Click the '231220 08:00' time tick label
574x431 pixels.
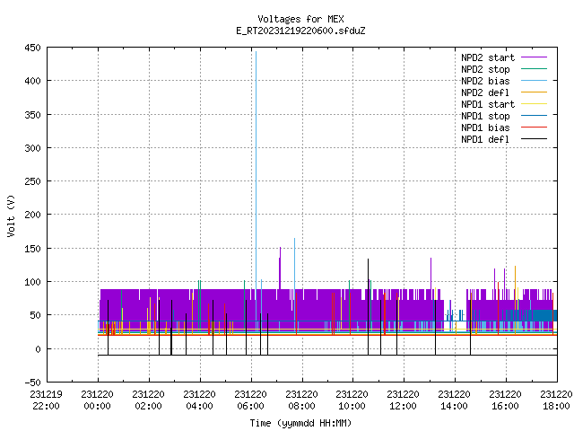(x=301, y=400)
